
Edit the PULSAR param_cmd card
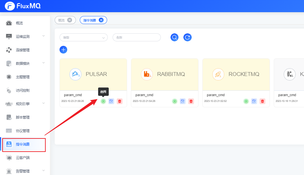coord(111,101)
